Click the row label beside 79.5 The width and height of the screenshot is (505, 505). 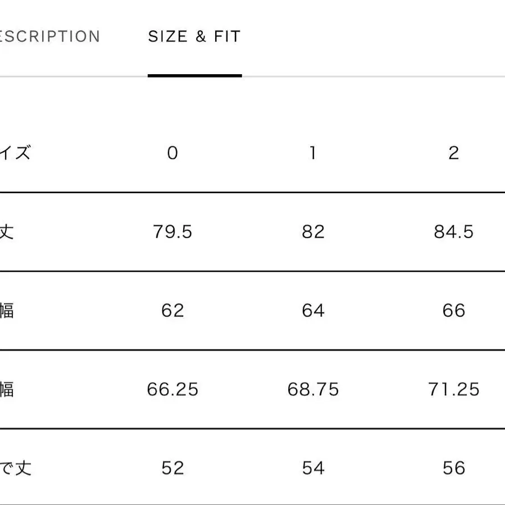7,232
